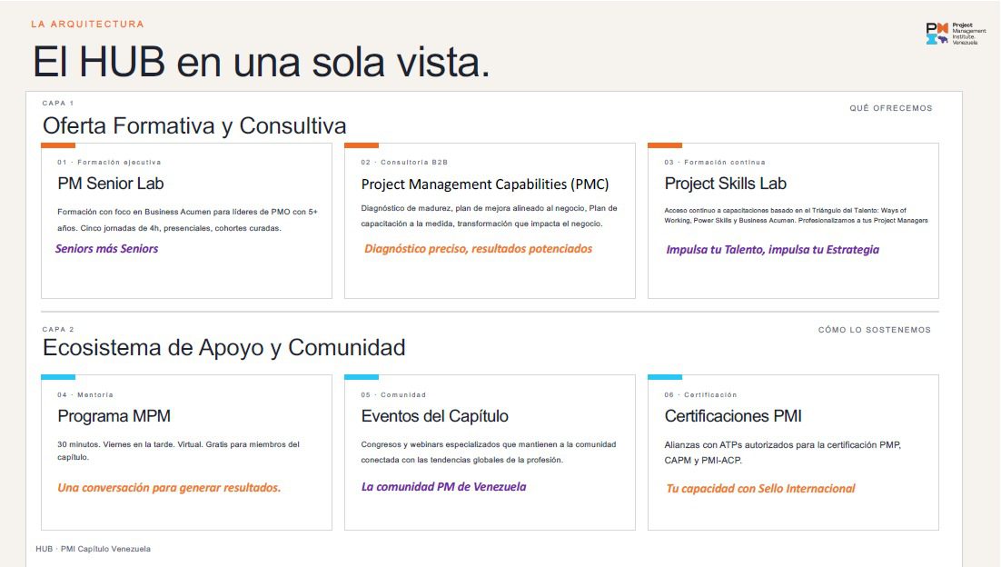The height and width of the screenshot is (567, 1001).
Task: Click '01 · Formación ejecutiva' tag
Action: click(109, 162)
